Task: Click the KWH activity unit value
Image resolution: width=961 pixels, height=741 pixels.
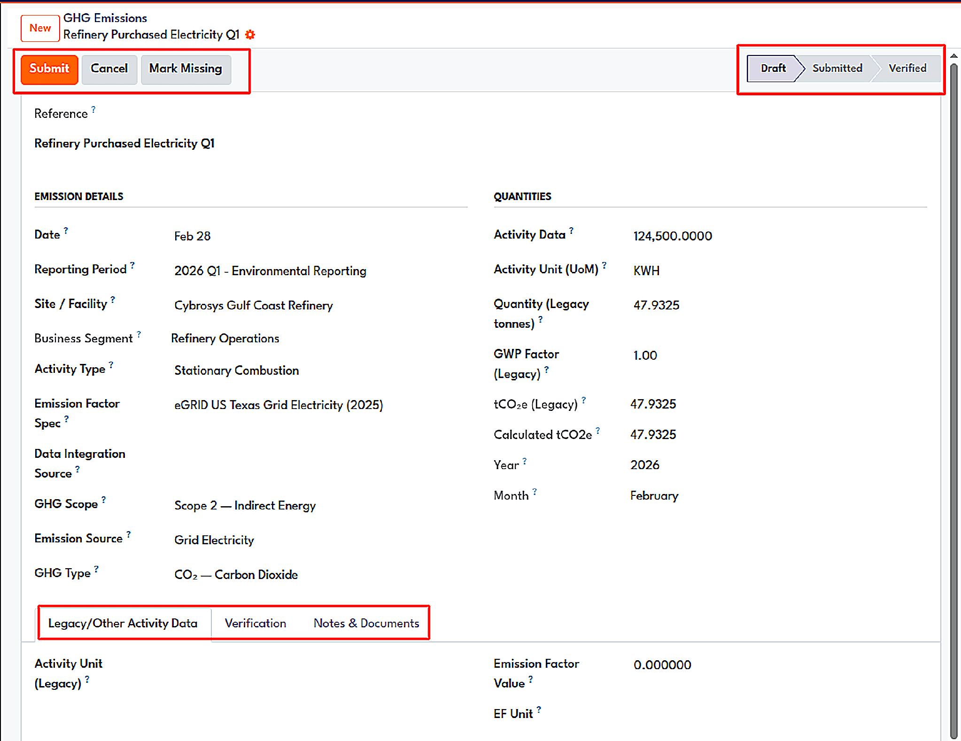Action: 646,271
